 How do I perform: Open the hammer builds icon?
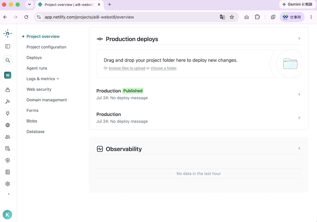pyautogui.click(x=8, y=102)
